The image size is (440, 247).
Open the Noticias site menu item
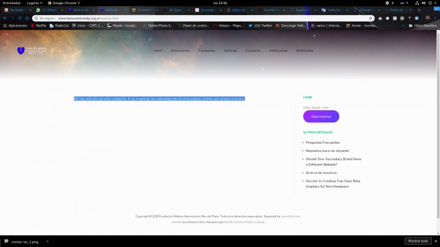point(230,51)
